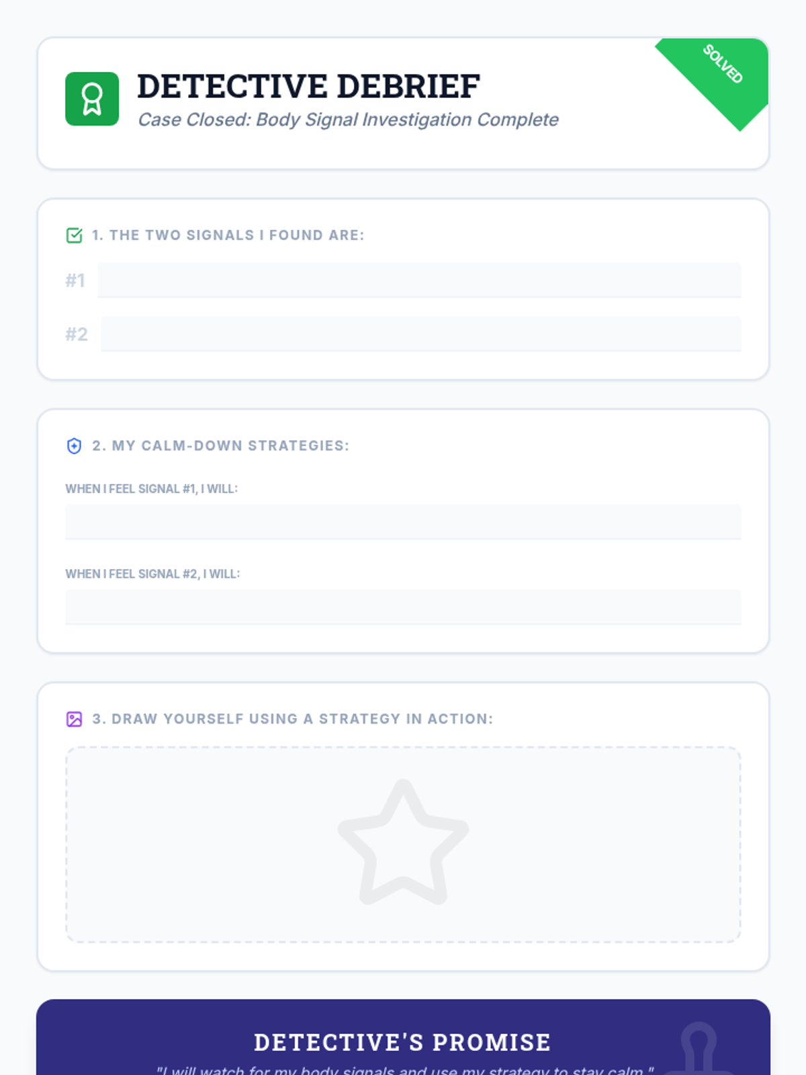Click the "When I feel signal #2" label

click(x=152, y=574)
